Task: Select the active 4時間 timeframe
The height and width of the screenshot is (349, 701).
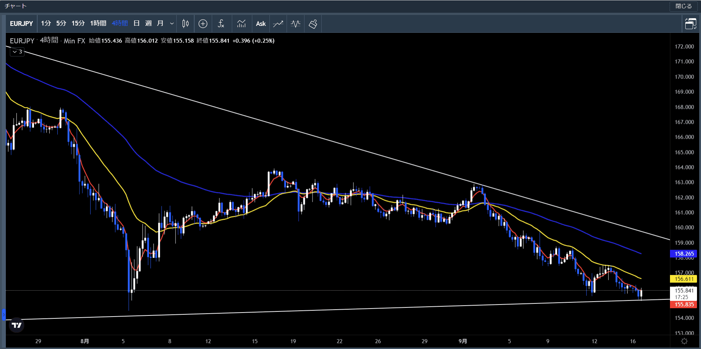Action: [x=120, y=24]
